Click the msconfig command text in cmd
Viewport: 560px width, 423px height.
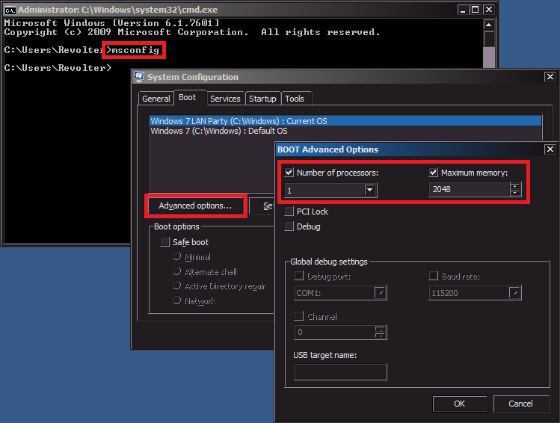[x=136, y=50]
